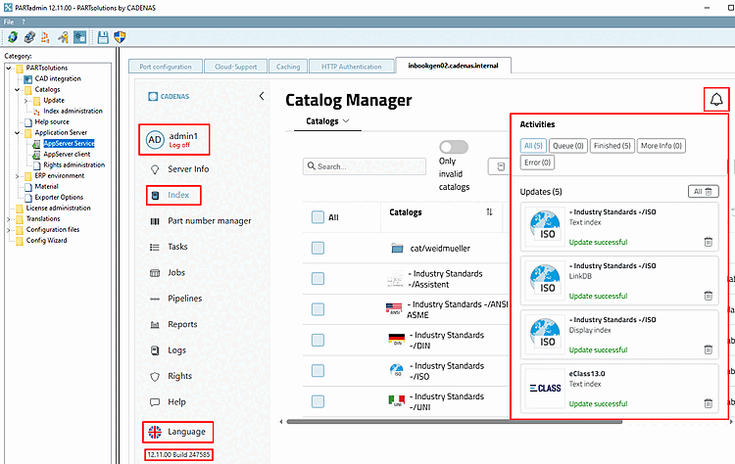Click the icon button beside the search field
Screen dimensions: 735x464
[500, 166]
